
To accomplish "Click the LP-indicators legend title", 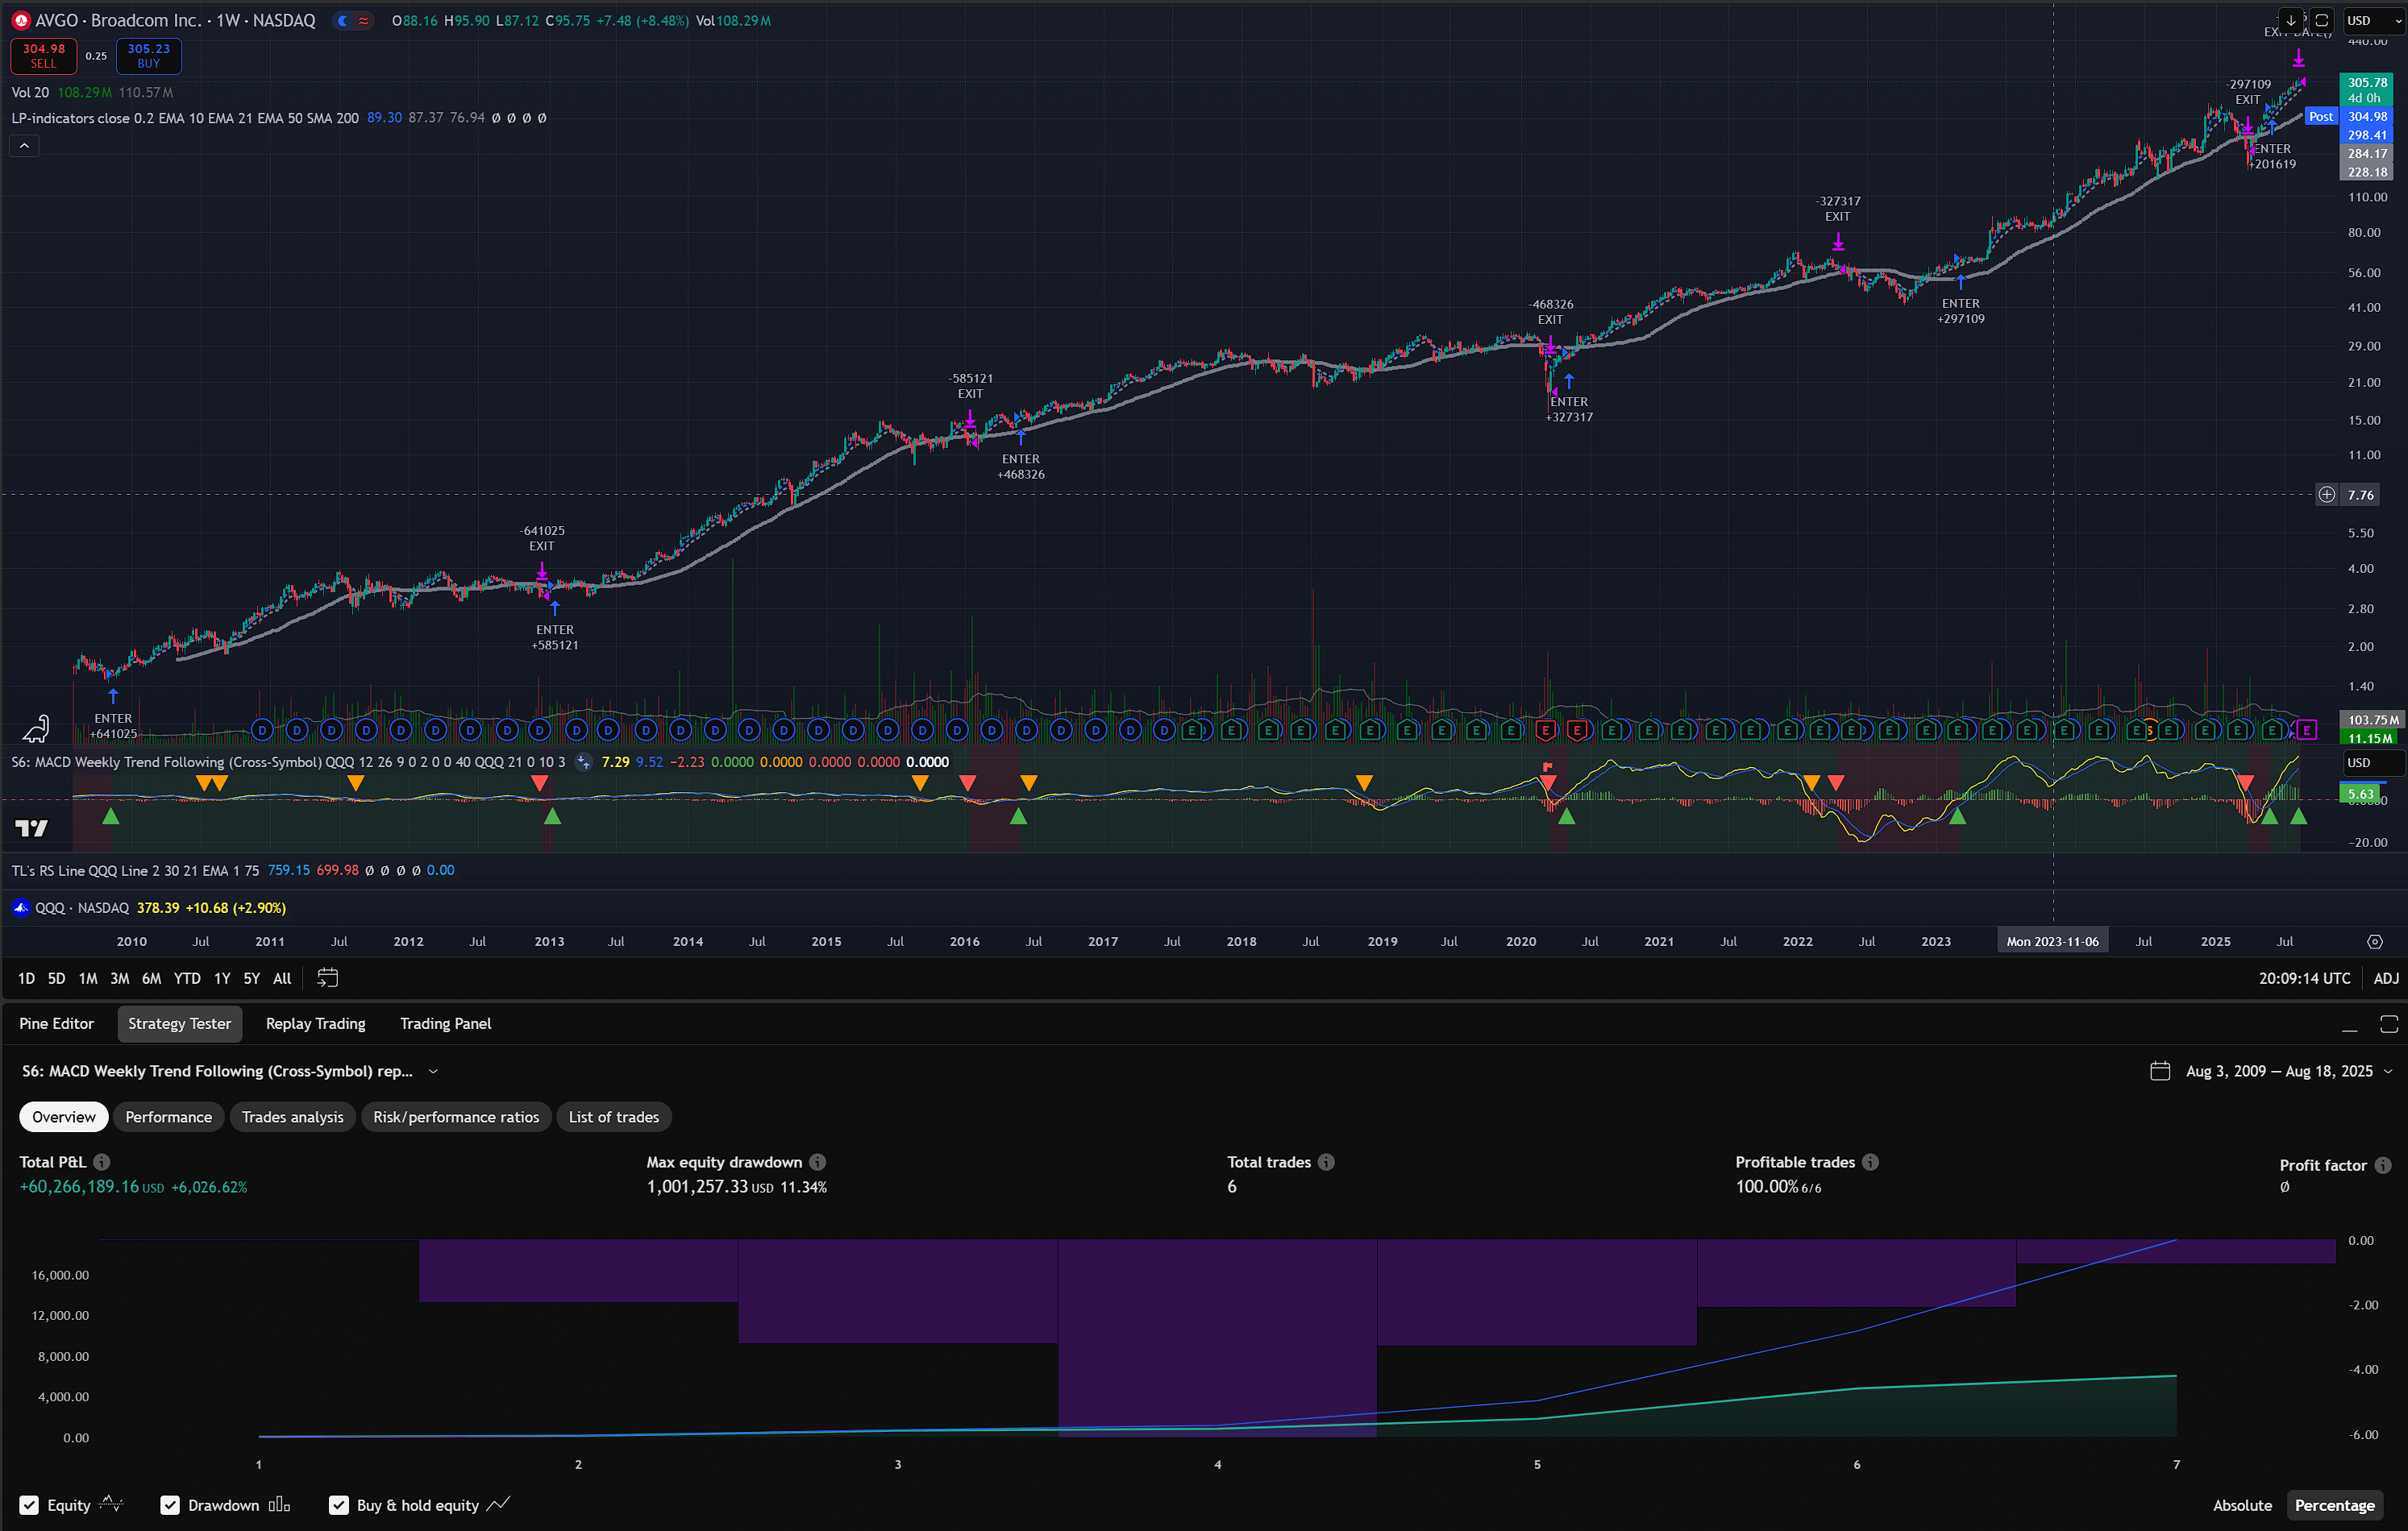I will pos(184,118).
